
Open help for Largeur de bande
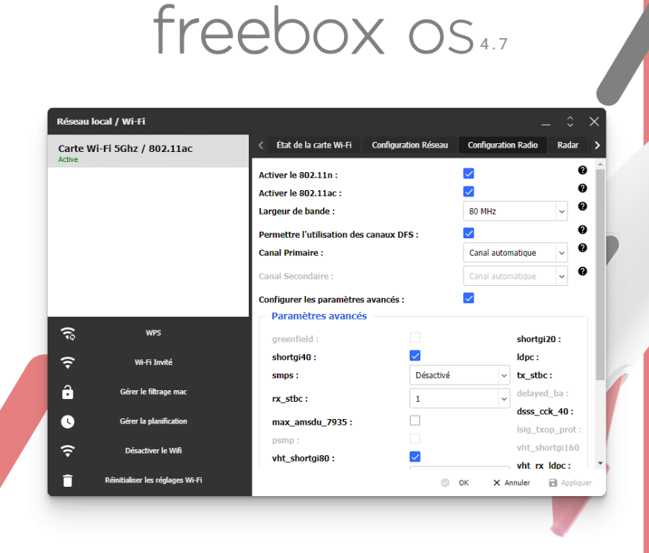[583, 206]
